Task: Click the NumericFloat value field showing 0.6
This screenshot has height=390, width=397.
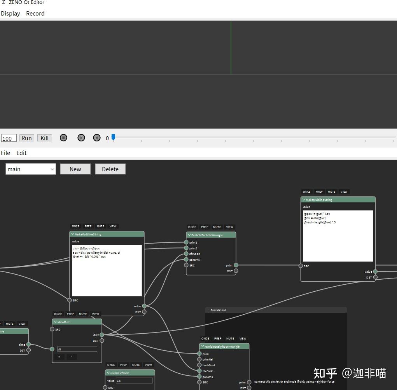Action: point(134,381)
